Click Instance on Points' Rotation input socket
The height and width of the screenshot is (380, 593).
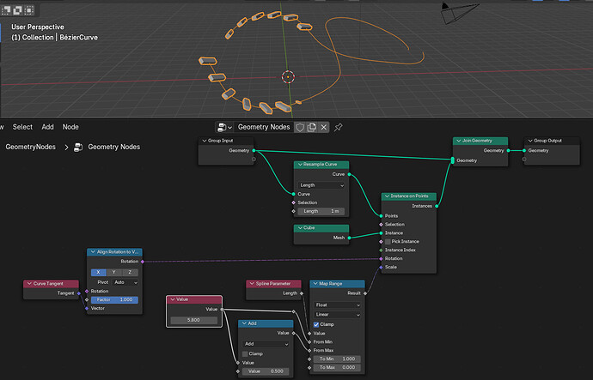click(x=381, y=259)
